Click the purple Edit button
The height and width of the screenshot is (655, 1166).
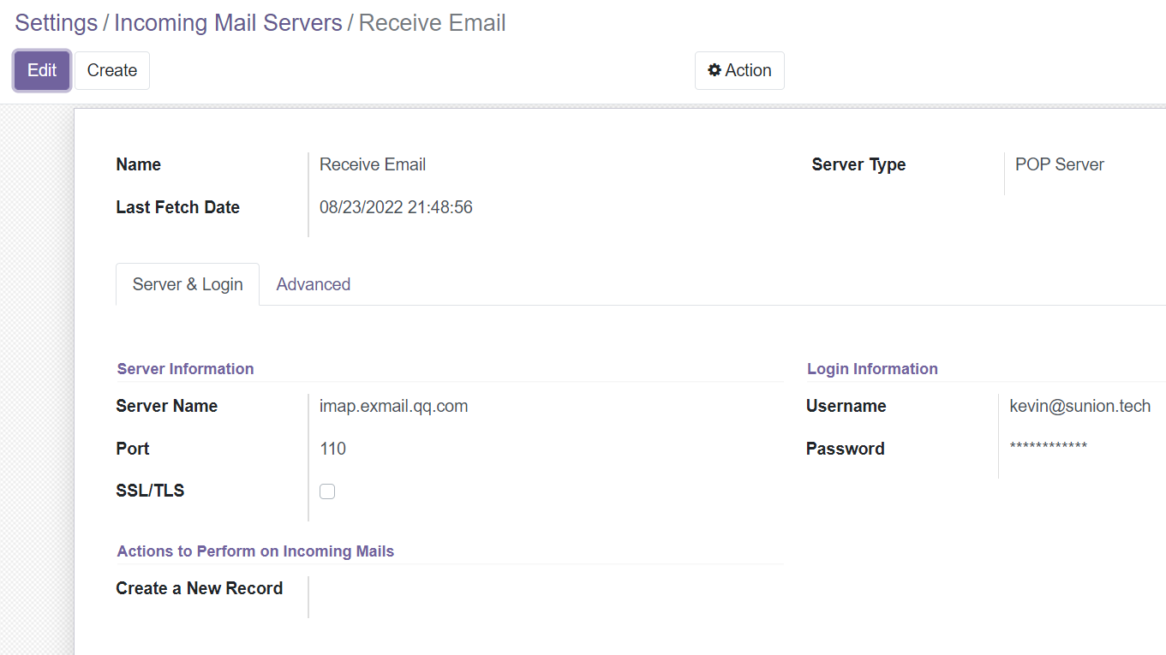41,70
